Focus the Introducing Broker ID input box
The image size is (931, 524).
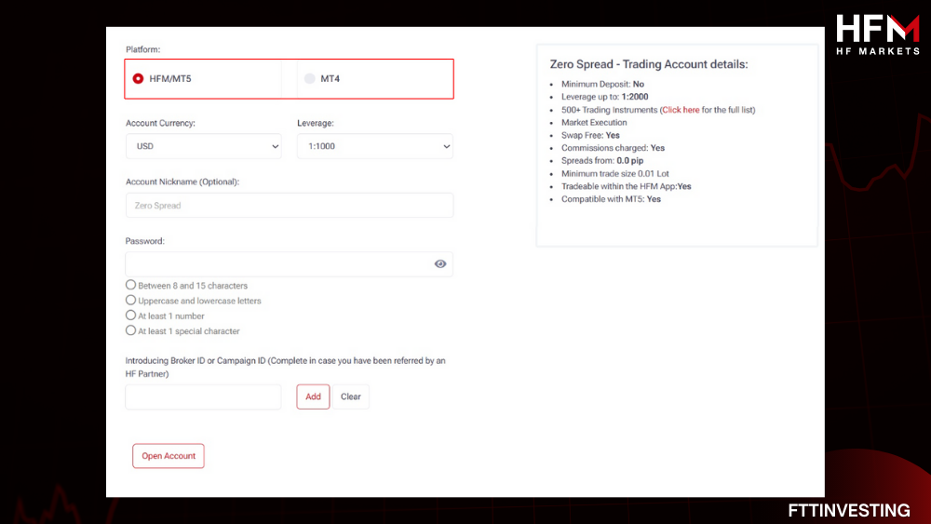coord(203,396)
